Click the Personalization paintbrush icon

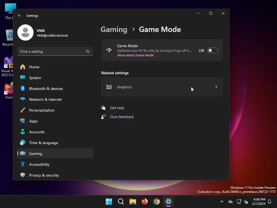23,110
